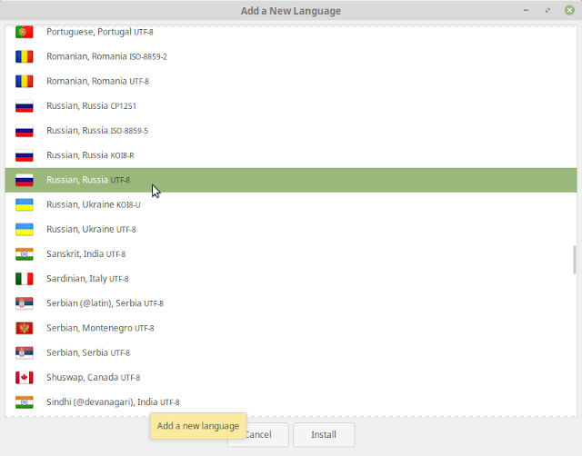Choose Russian, Russia KOI8-R

[x=291, y=155]
